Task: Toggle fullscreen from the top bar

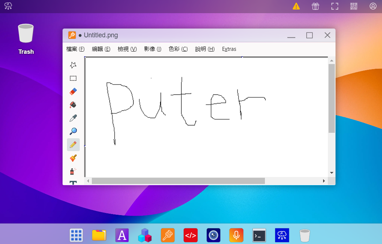Action: pos(334,6)
